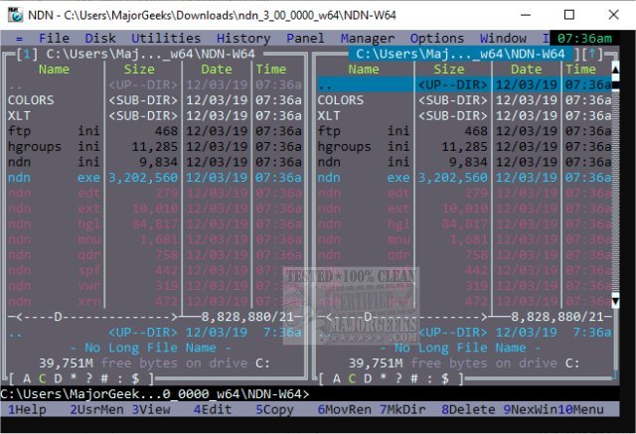Image resolution: width=636 pixels, height=434 pixels.
Task: Switch to drive C in the left panel
Action: click(x=42, y=379)
